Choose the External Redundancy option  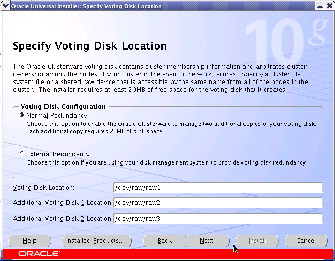point(22,154)
